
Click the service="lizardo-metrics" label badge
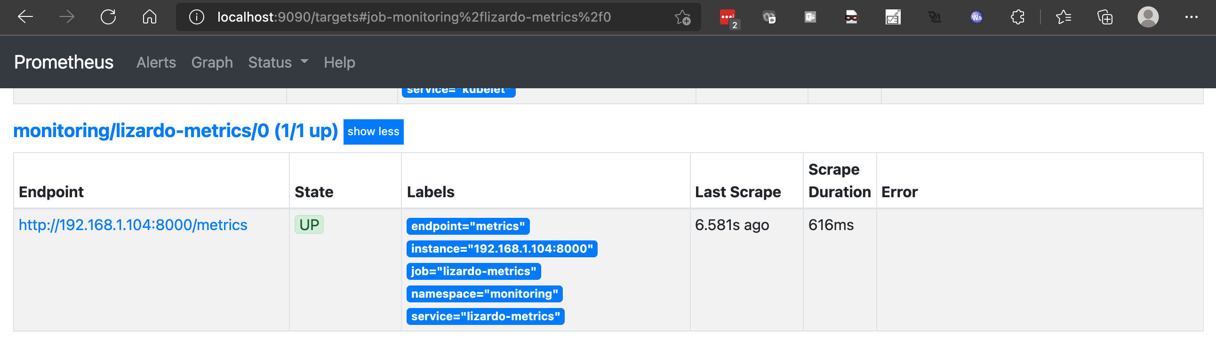point(485,316)
